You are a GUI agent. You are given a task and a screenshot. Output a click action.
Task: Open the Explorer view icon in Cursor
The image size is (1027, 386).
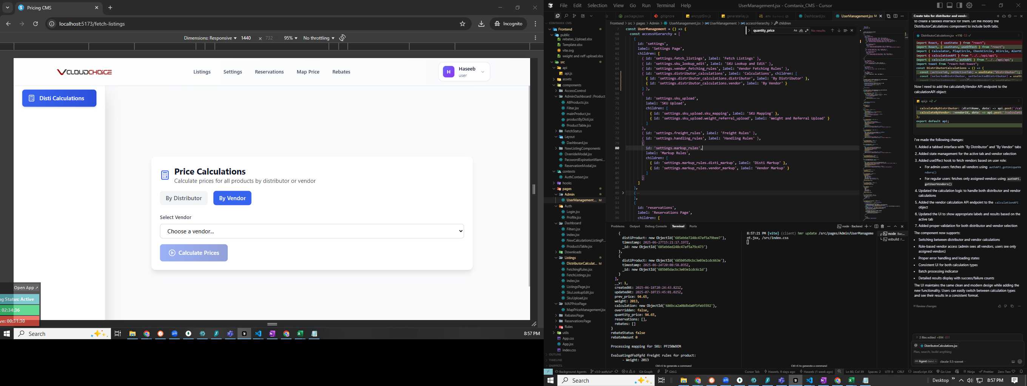pyautogui.click(x=557, y=16)
